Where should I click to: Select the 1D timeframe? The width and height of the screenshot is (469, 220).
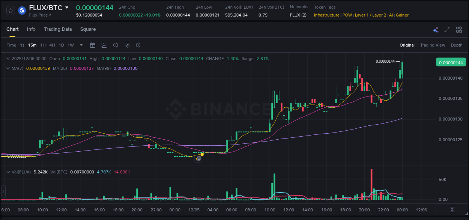coord(61,45)
